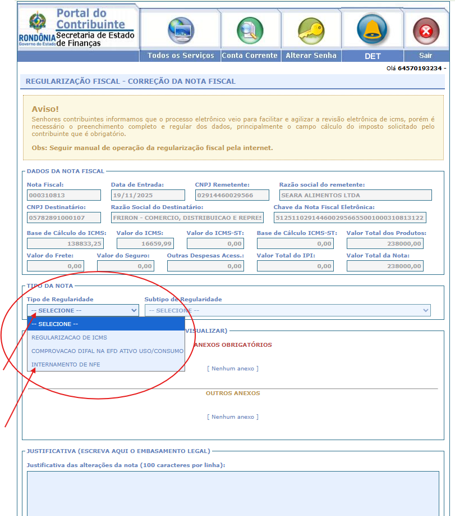Viewport: 455px width, 516px height.
Task: Expand the Tipo de Regularidade dropdown
Action: click(x=83, y=310)
